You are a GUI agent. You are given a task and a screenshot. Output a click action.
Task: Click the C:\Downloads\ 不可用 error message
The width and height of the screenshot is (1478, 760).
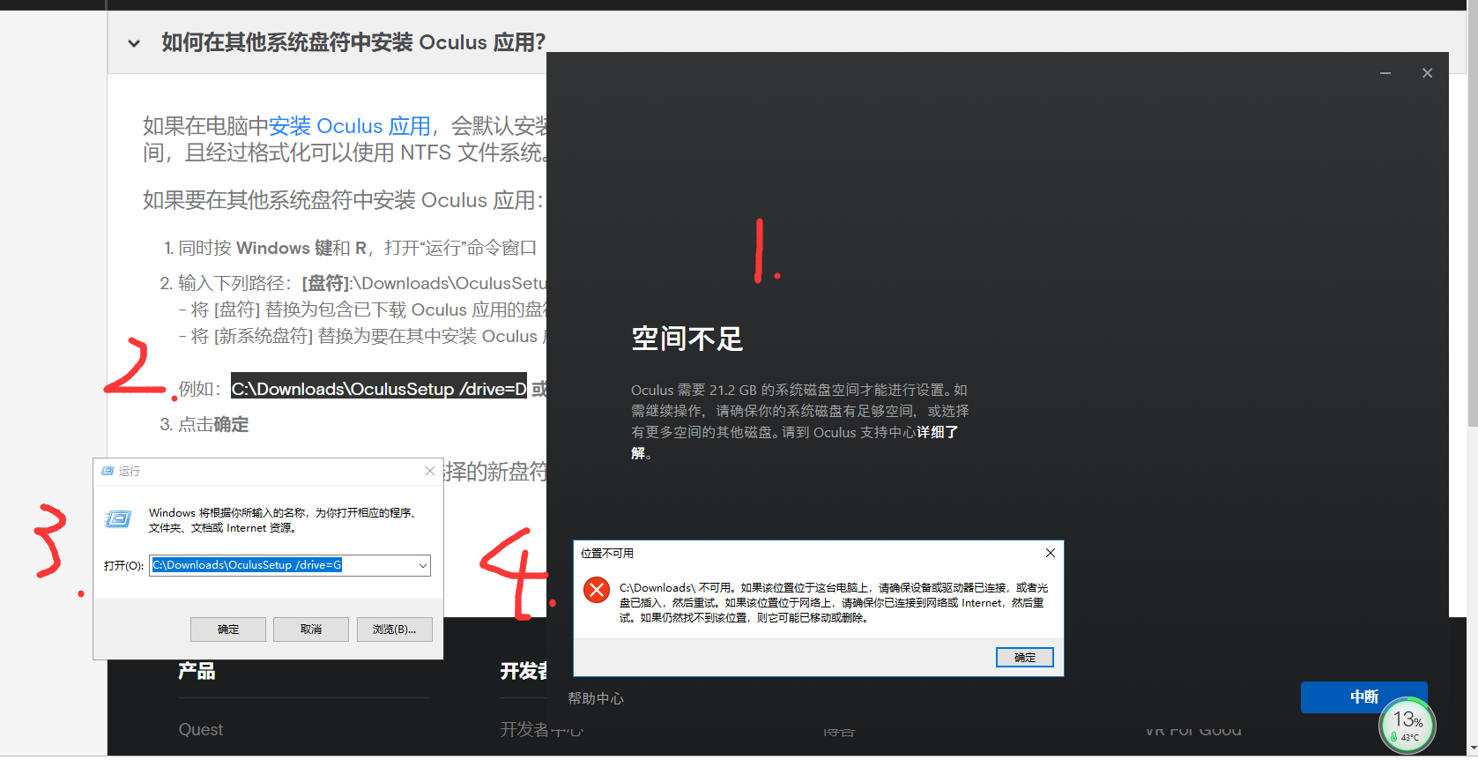[x=834, y=603]
